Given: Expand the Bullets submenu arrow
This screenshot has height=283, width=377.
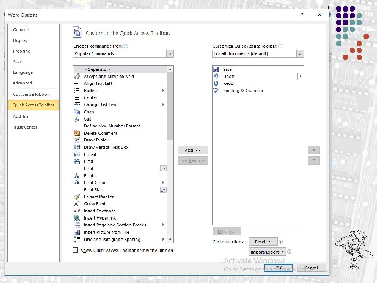Looking at the screenshot, I should (x=163, y=90).
